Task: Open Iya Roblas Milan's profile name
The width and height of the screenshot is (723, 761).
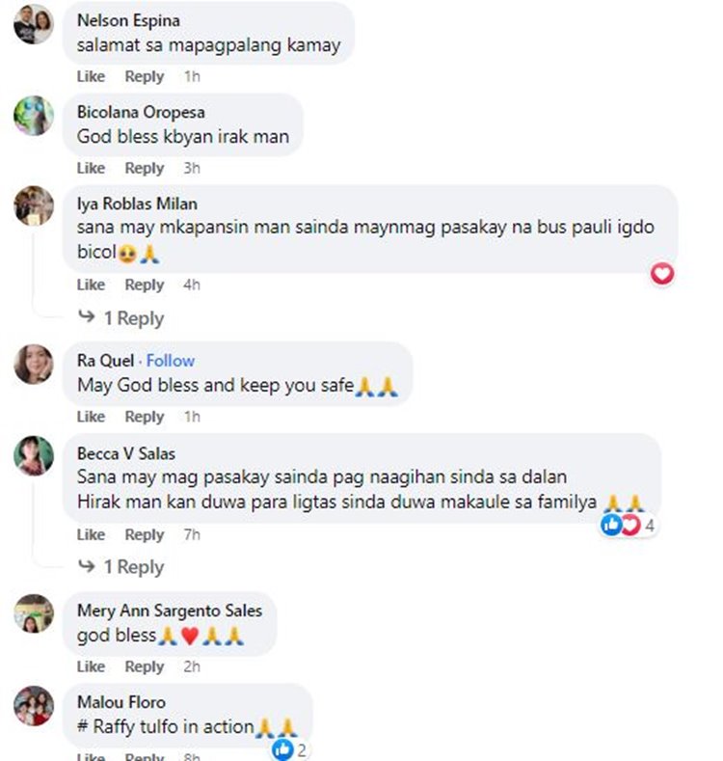Action: click(137, 204)
